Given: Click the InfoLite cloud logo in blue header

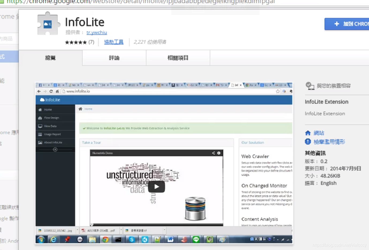Looking at the screenshot, I should 50,100.
